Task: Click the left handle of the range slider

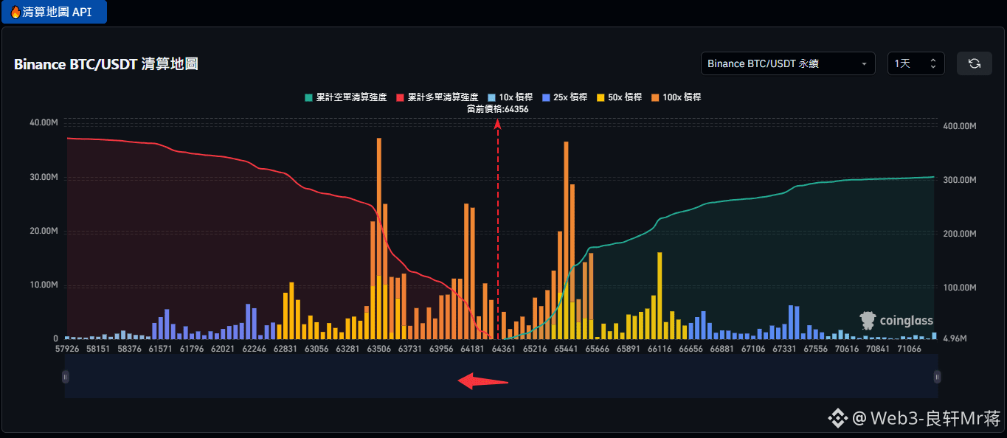Action: tap(65, 377)
